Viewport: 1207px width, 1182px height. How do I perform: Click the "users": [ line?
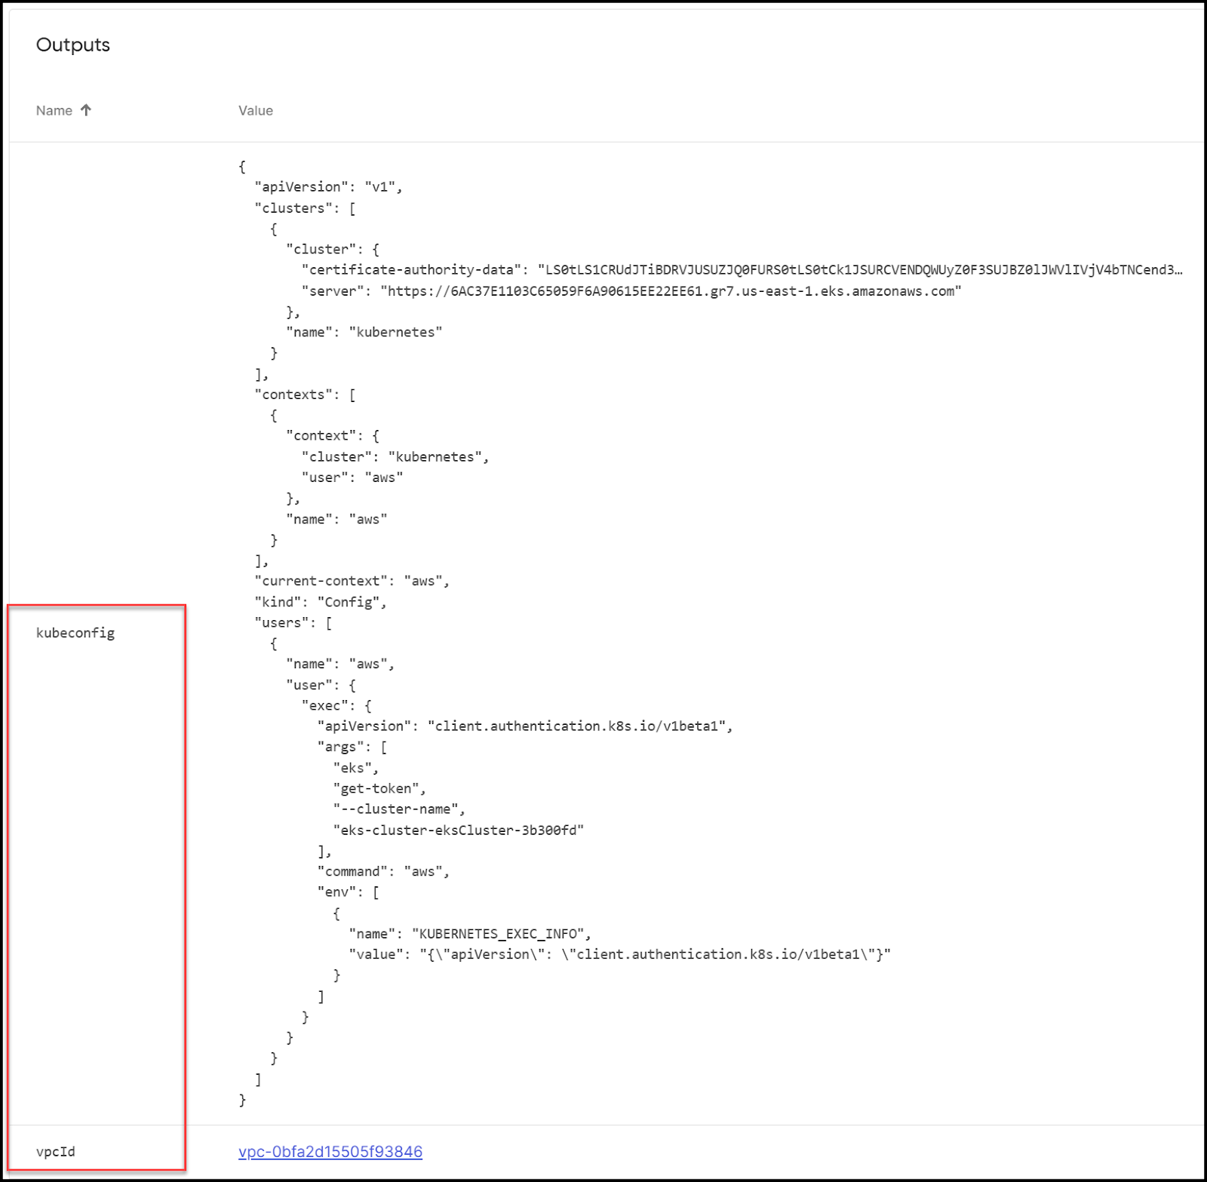tap(293, 623)
